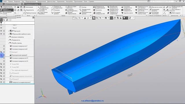Toggle visibility of Перо руля
The width and height of the screenshot is (185, 104).
click(x=1, y=31)
